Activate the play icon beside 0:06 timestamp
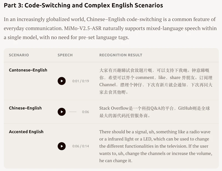 62,112
